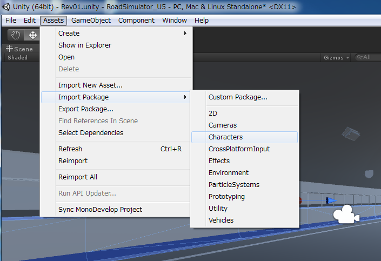The width and height of the screenshot is (381, 261).
Task: Expand the Import Package submenu
Action: (116, 97)
